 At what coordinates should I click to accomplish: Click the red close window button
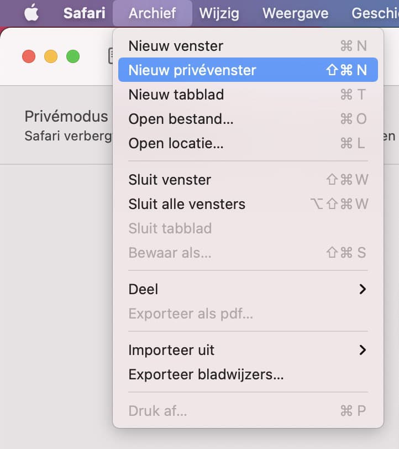tap(29, 56)
